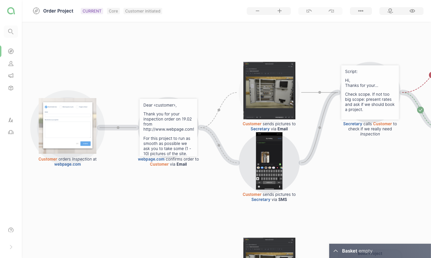
Task: Click the compass icon beside Order Project
Action: [x=36, y=11]
